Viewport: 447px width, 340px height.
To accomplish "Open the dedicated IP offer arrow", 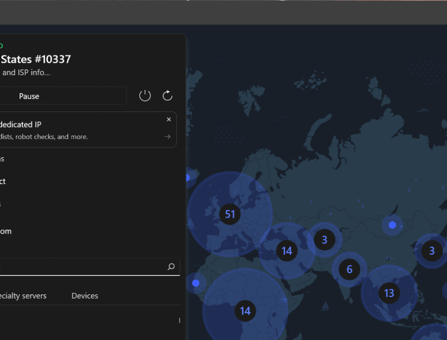I will (167, 137).
